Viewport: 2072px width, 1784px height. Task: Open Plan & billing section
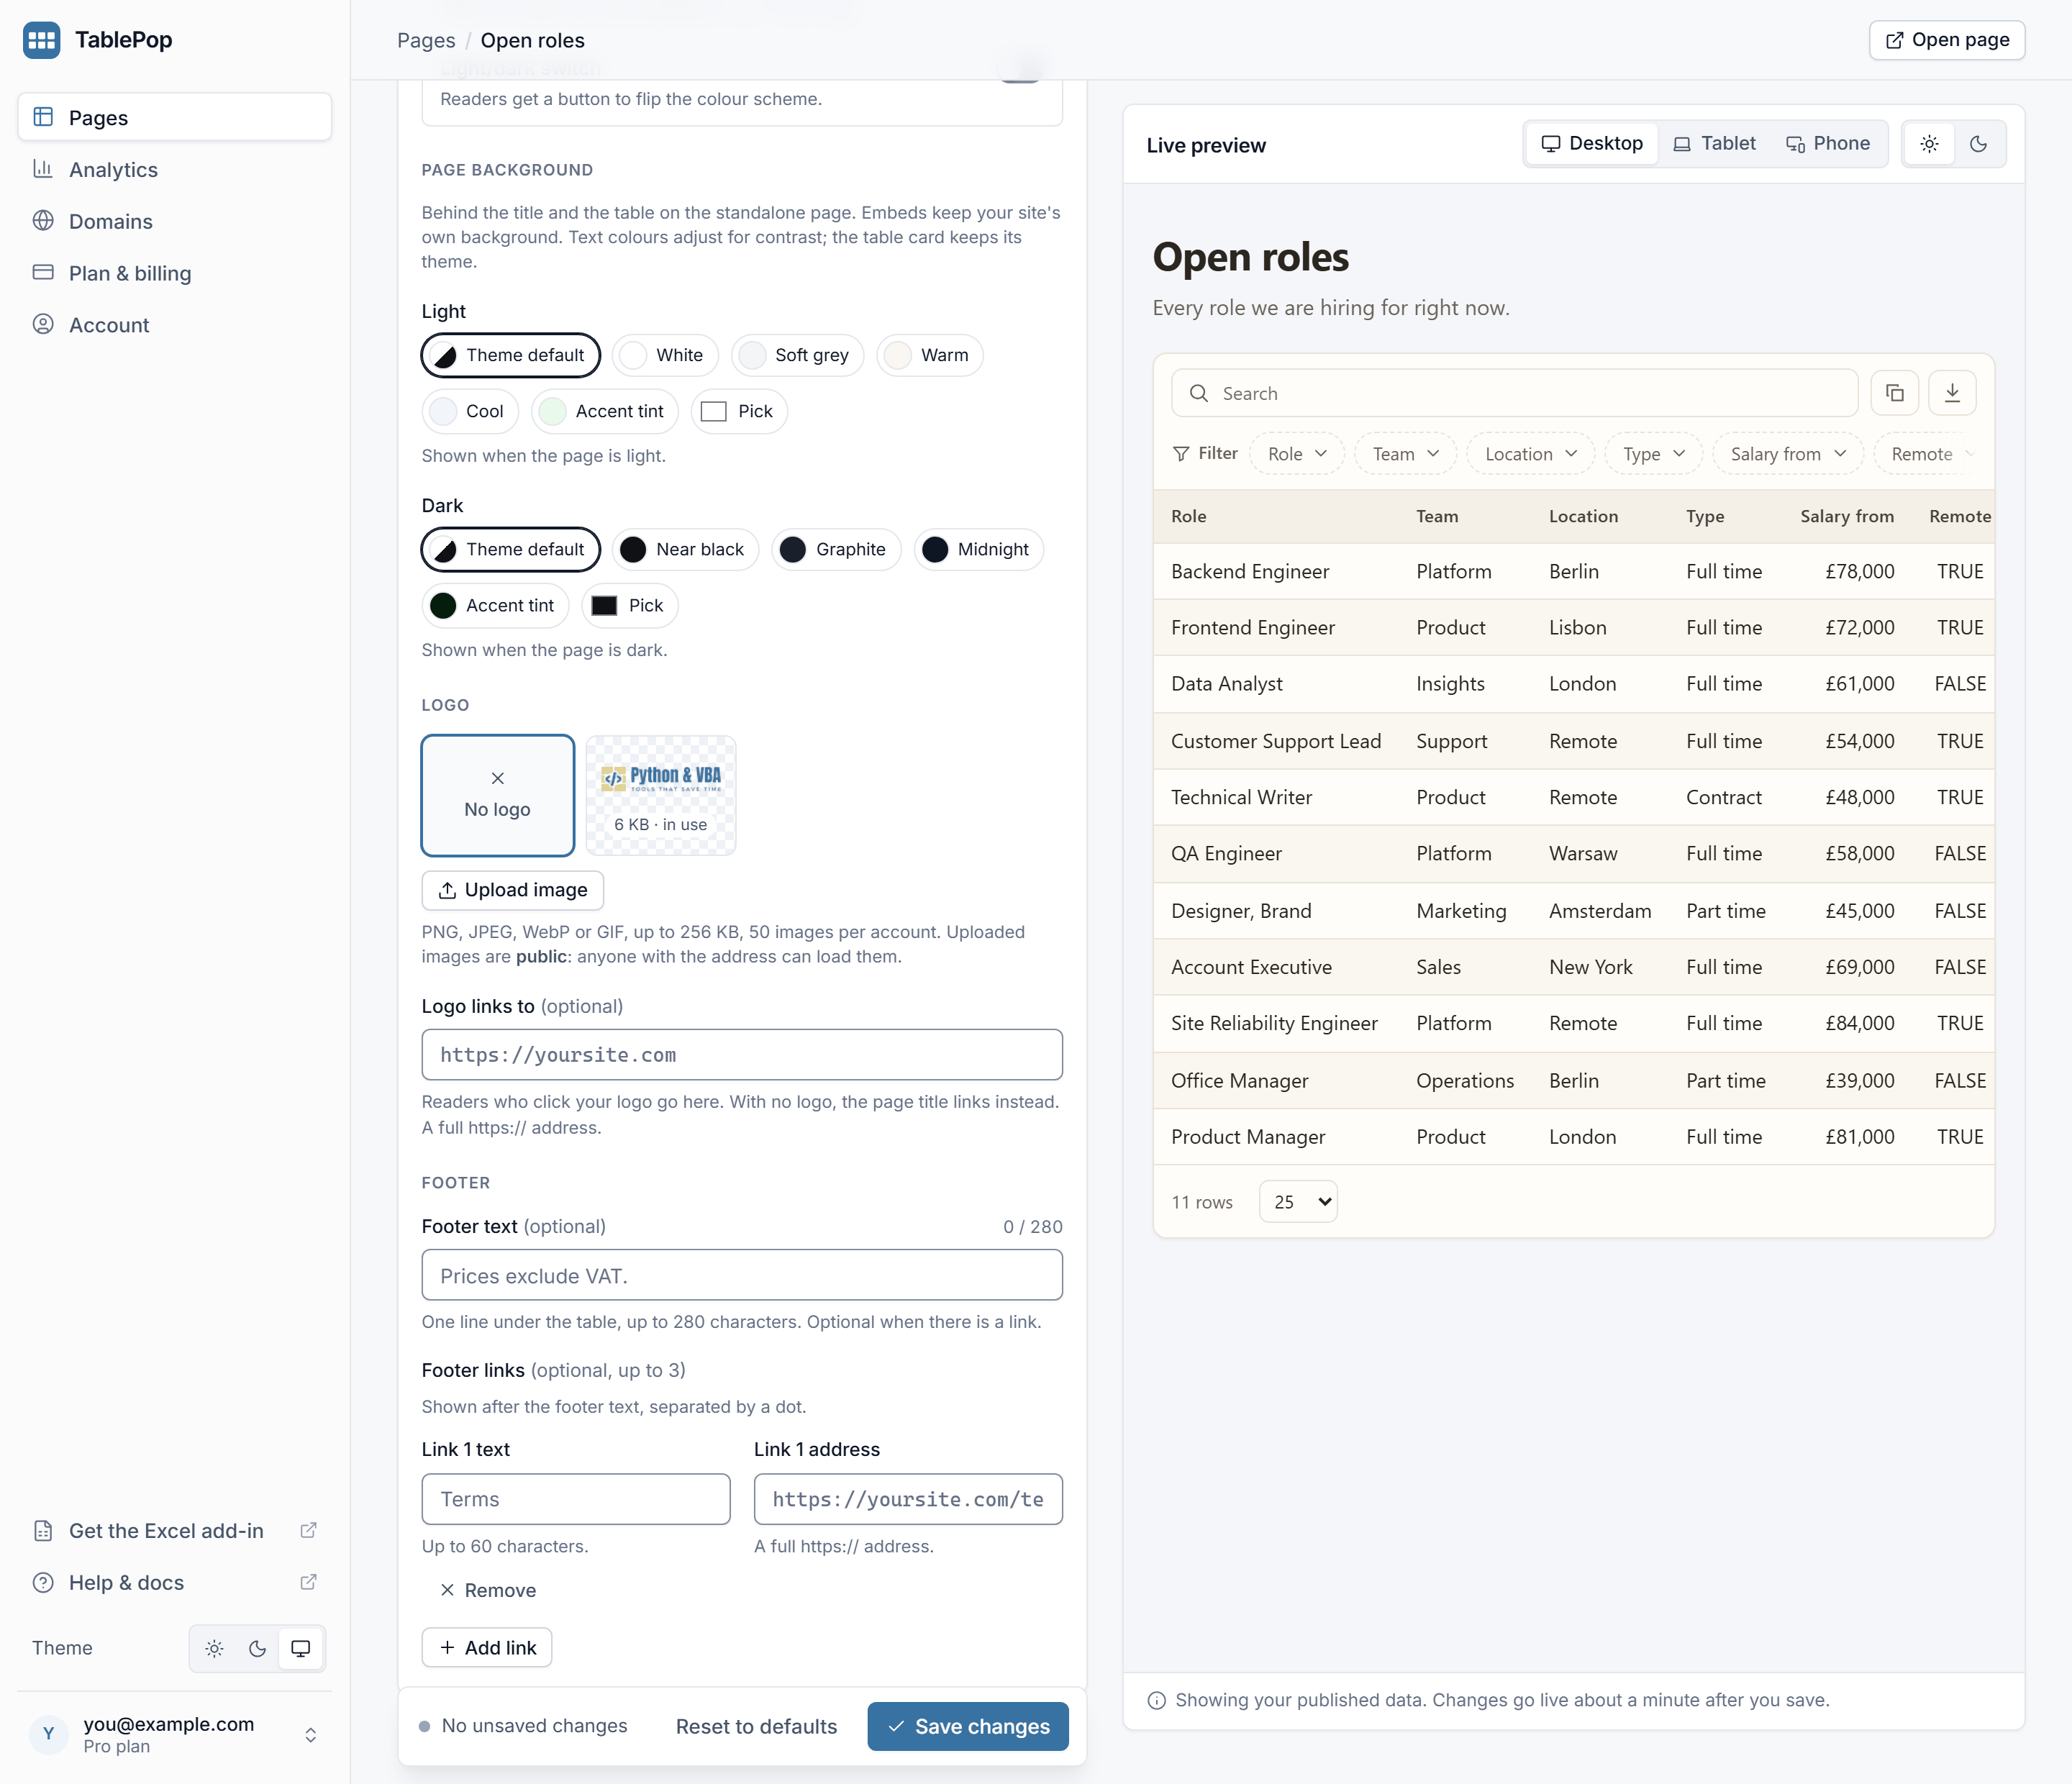(x=174, y=273)
